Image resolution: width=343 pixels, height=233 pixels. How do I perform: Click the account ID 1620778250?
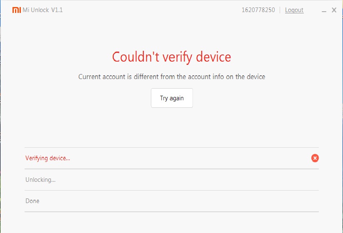pos(258,10)
